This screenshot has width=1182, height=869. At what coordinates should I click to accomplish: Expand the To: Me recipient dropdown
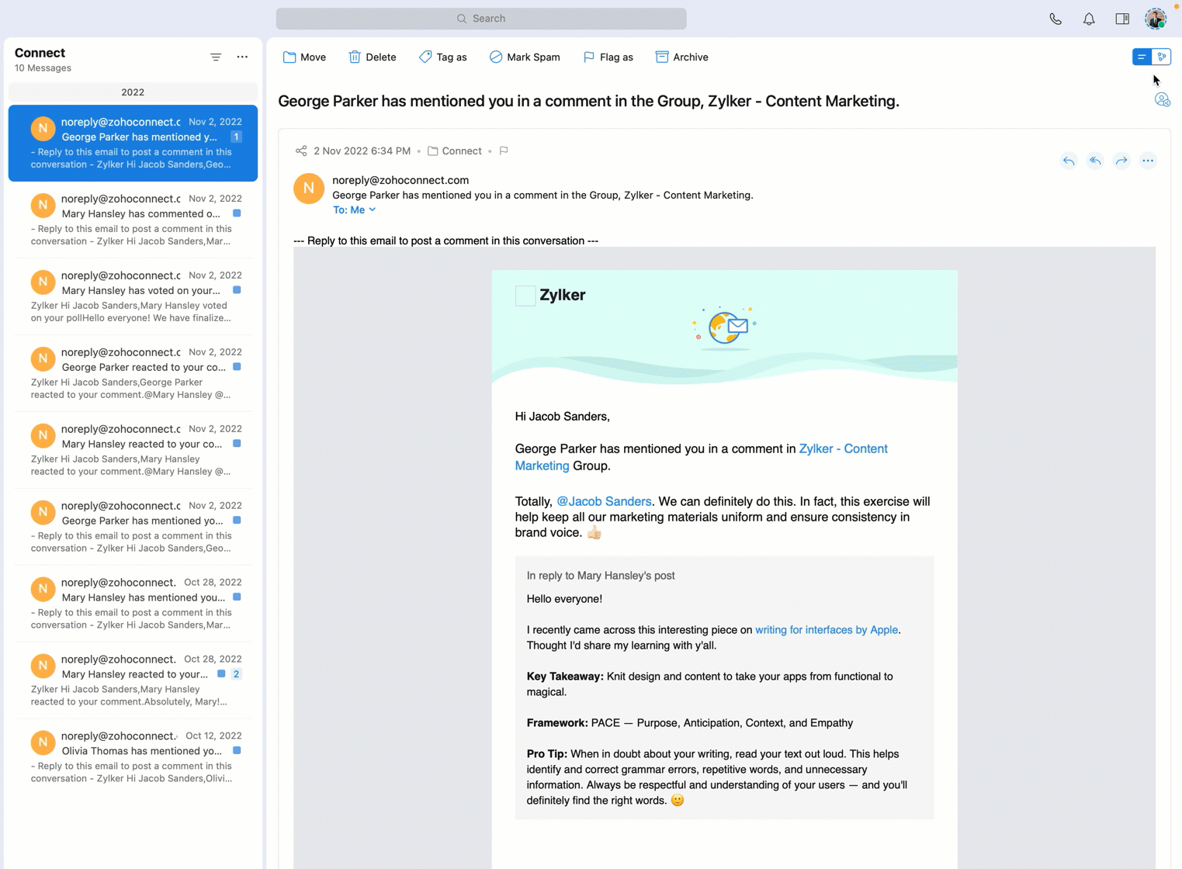[355, 210]
